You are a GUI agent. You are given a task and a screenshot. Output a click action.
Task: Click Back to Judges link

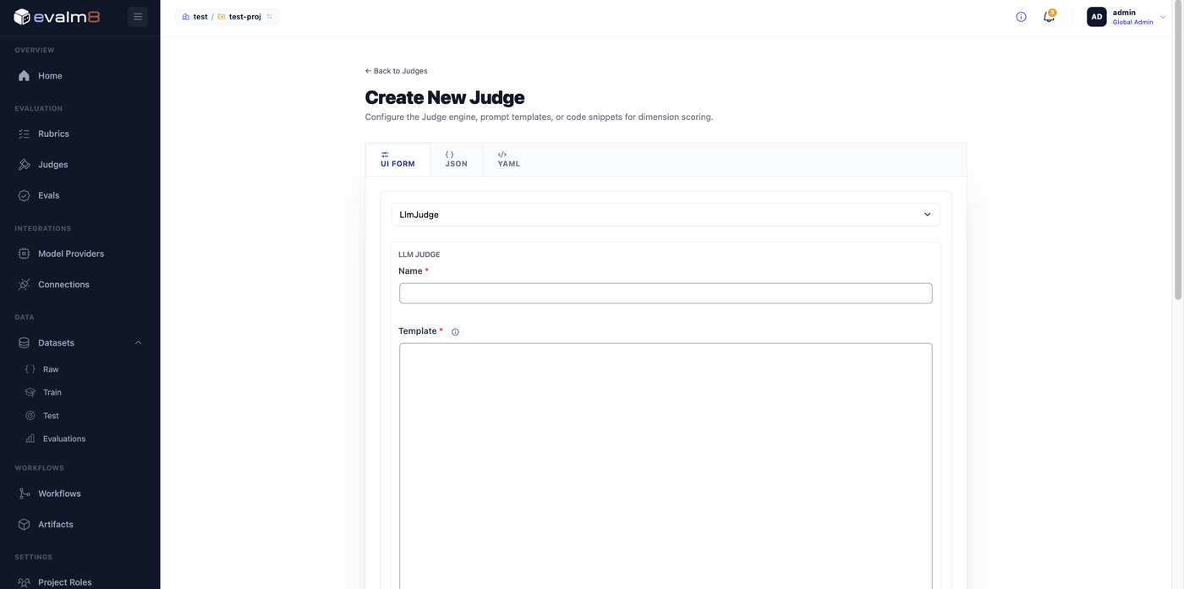coord(396,71)
